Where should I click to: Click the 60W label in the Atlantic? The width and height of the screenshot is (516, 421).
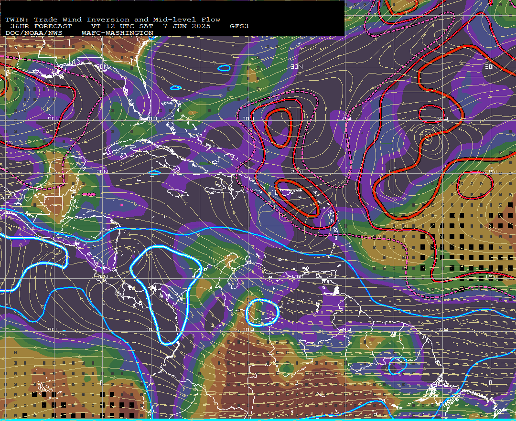344,119
